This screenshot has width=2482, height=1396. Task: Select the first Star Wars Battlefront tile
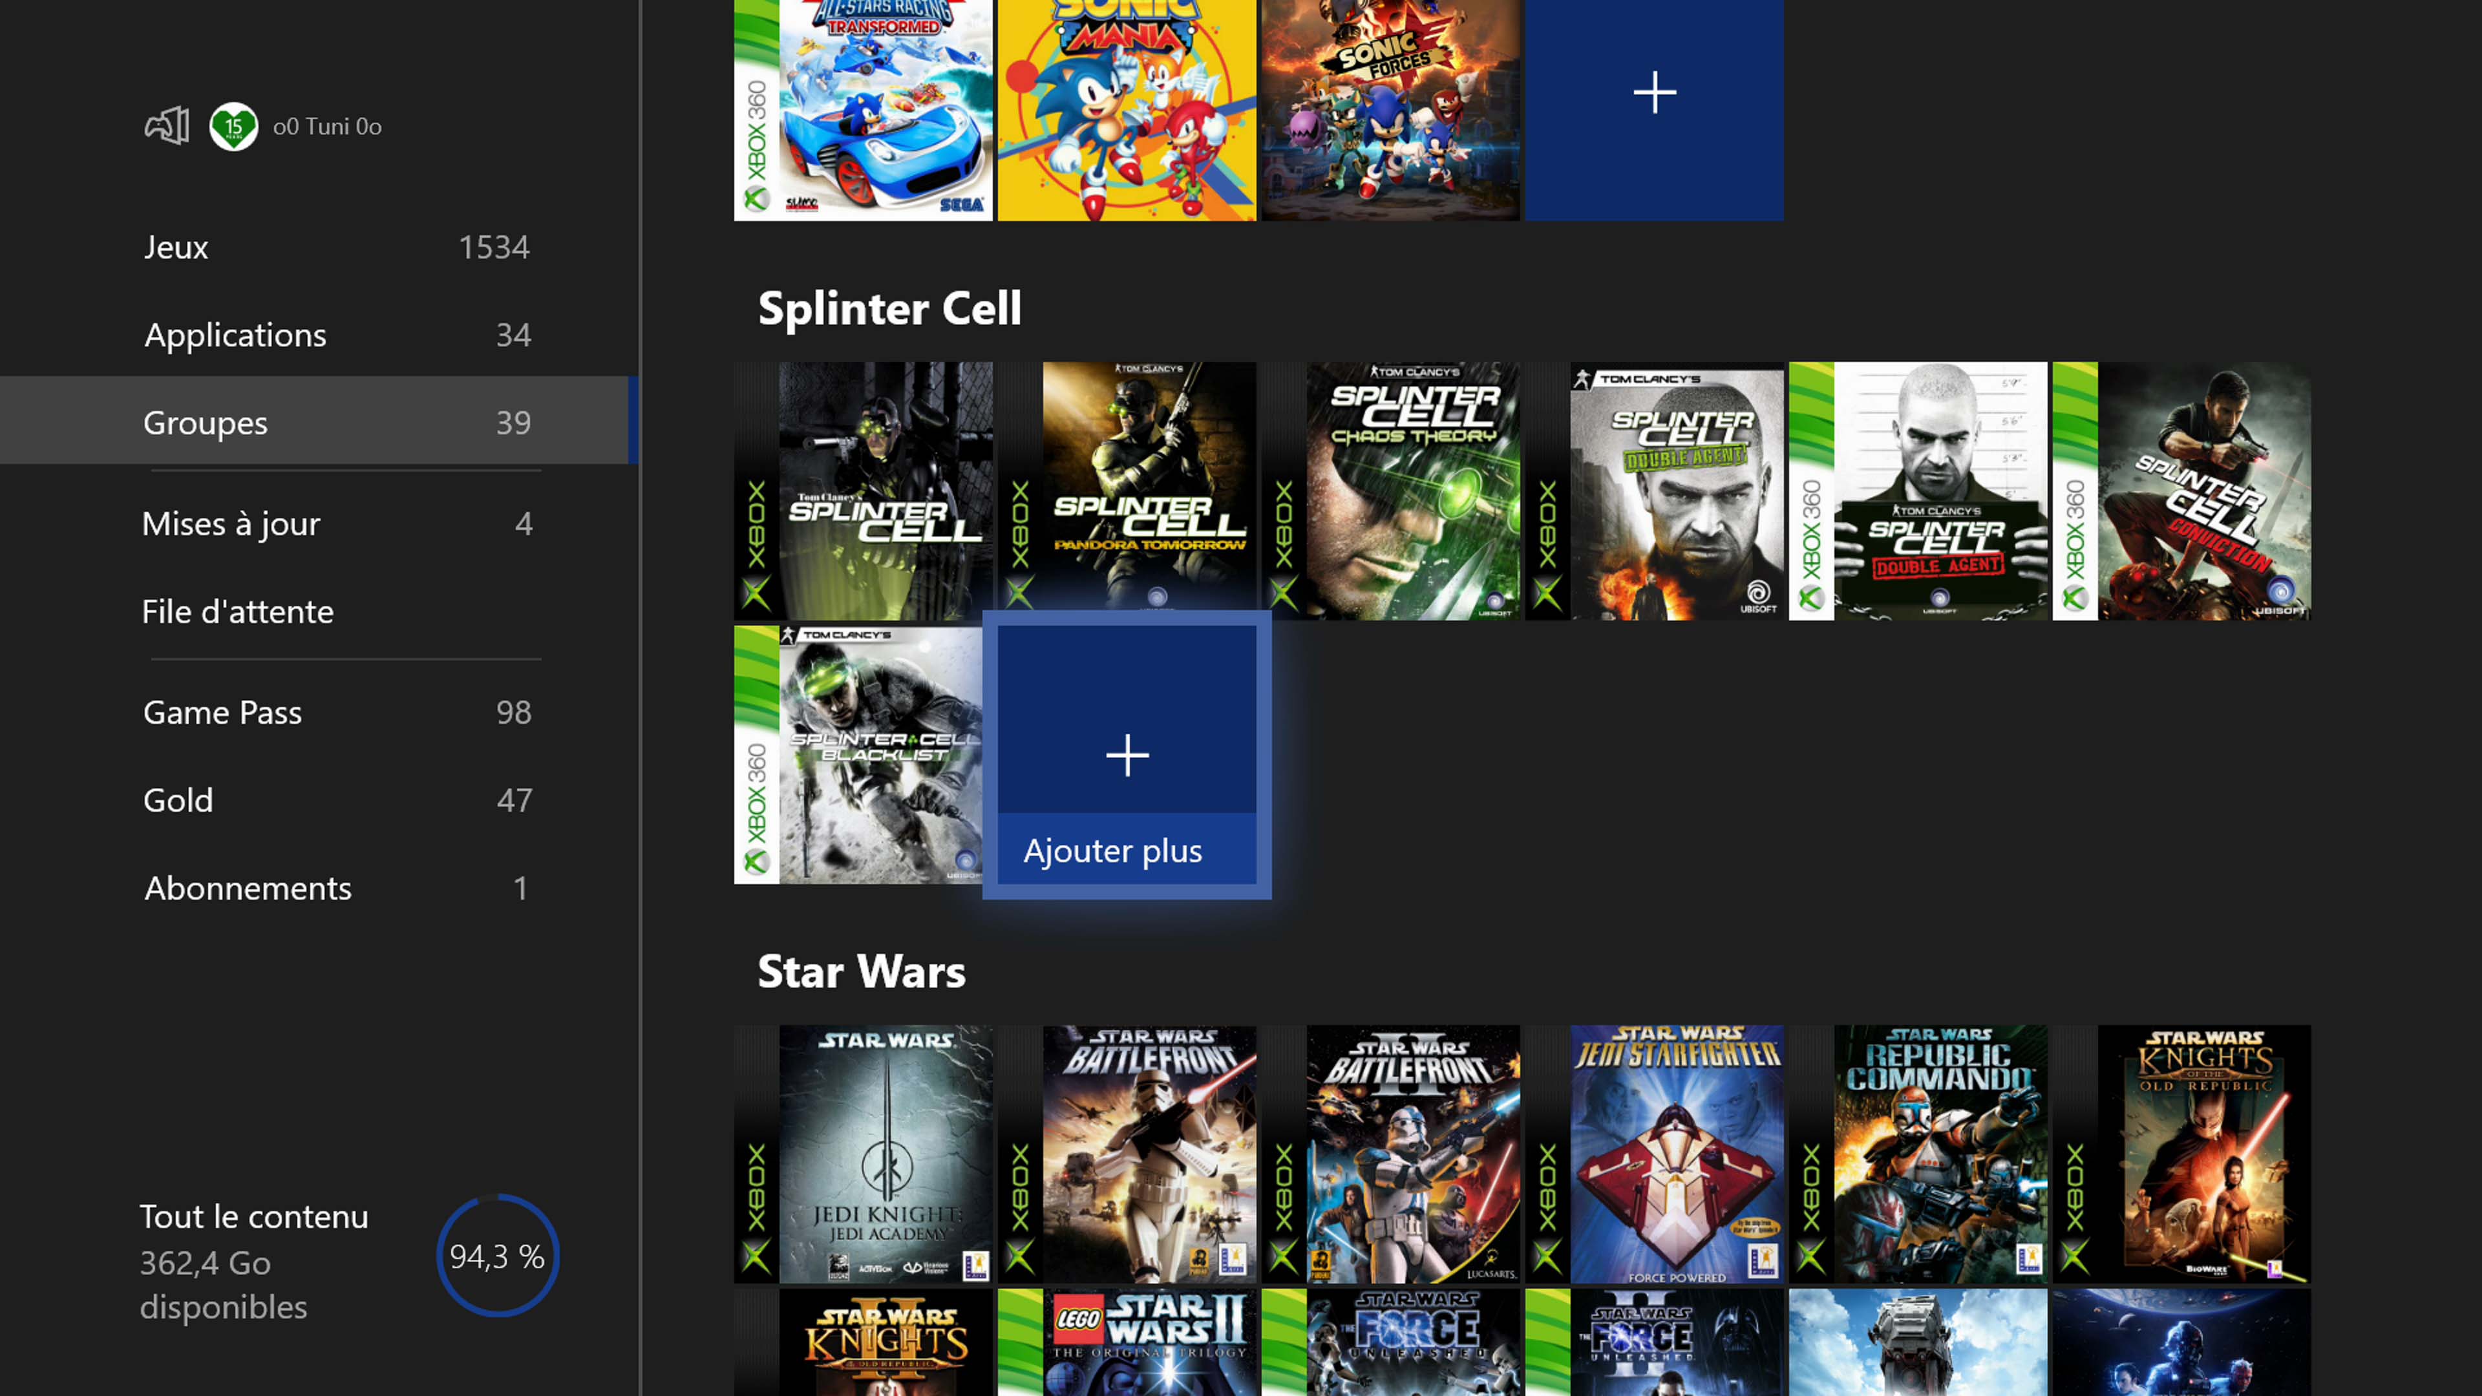[1127, 1154]
